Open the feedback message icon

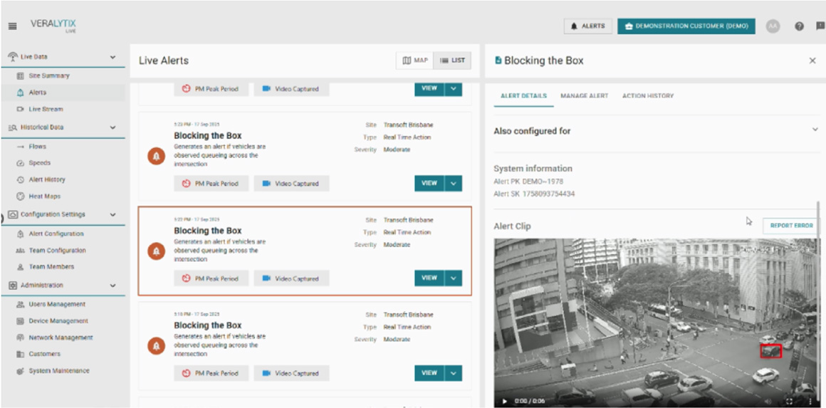click(820, 26)
